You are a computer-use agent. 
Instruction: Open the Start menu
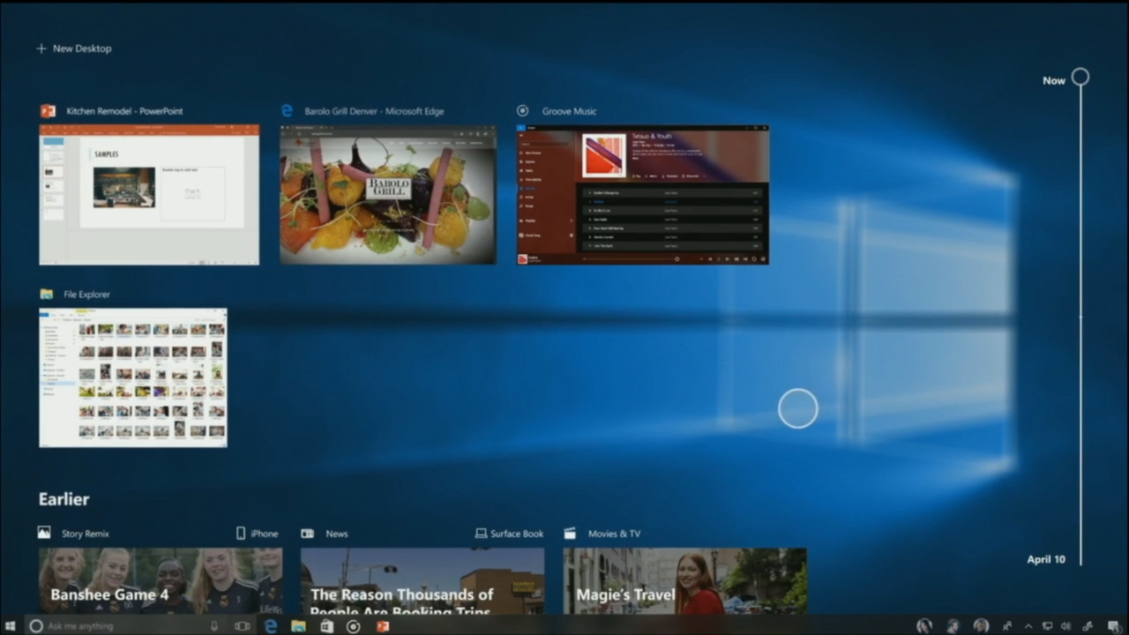[11, 626]
